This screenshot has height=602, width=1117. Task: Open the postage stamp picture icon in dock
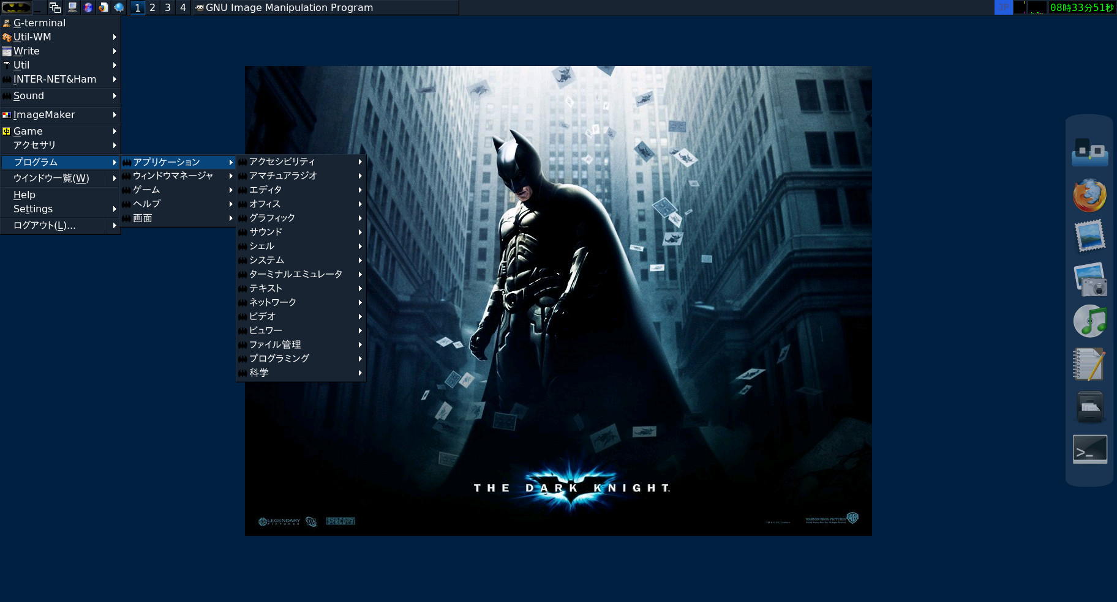click(x=1089, y=236)
